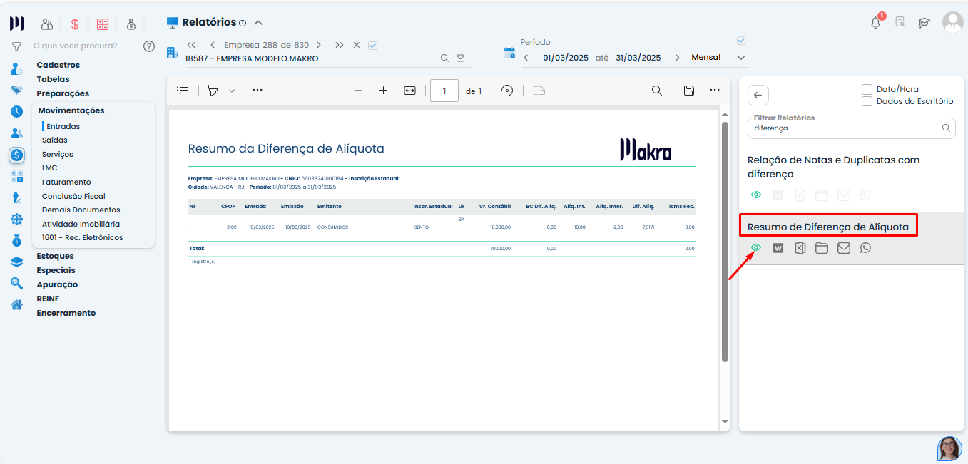Open the search magnifier in the viewer toolbar
The width and height of the screenshot is (968, 464).
click(x=656, y=91)
